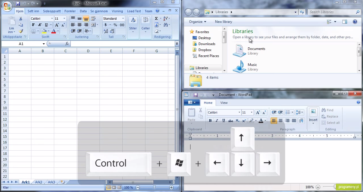Open the Data tab in Excel
The height and width of the screenshot is (192, 363).
[x=83, y=11]
